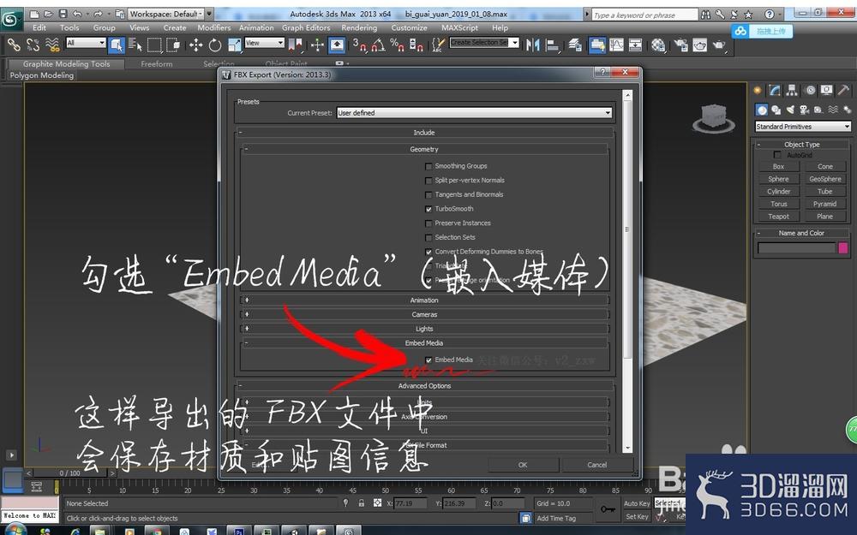The width and height of the screenshot is (857, 535).
Task: Click the Unlink Selection tool
Action: tap(33, 45)
